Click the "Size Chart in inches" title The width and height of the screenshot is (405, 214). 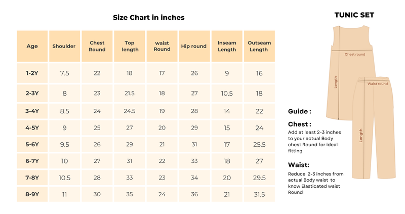[x=148, y=17]
